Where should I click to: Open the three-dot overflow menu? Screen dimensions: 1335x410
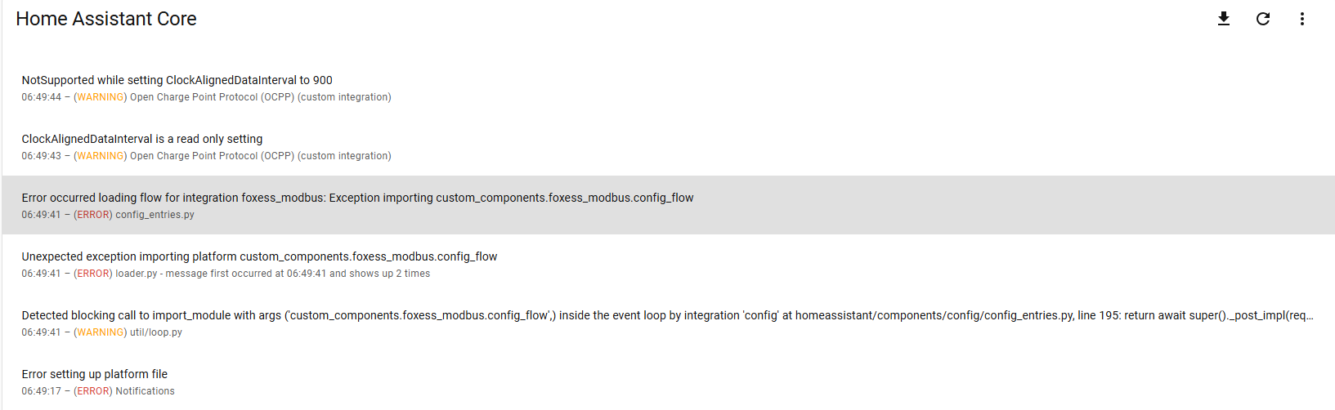tap(1302, 19)
